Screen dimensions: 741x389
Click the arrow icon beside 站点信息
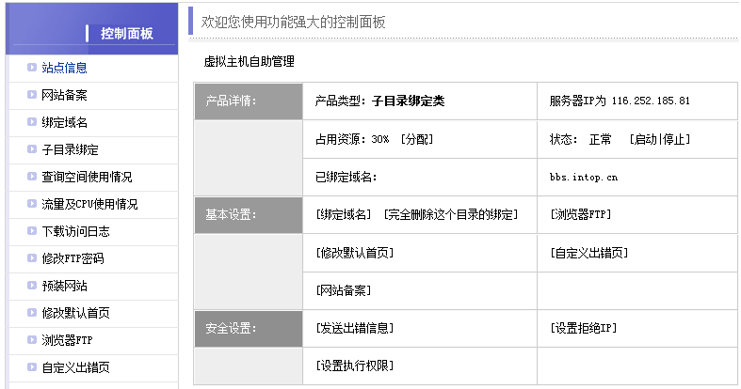tap(32, 68)
